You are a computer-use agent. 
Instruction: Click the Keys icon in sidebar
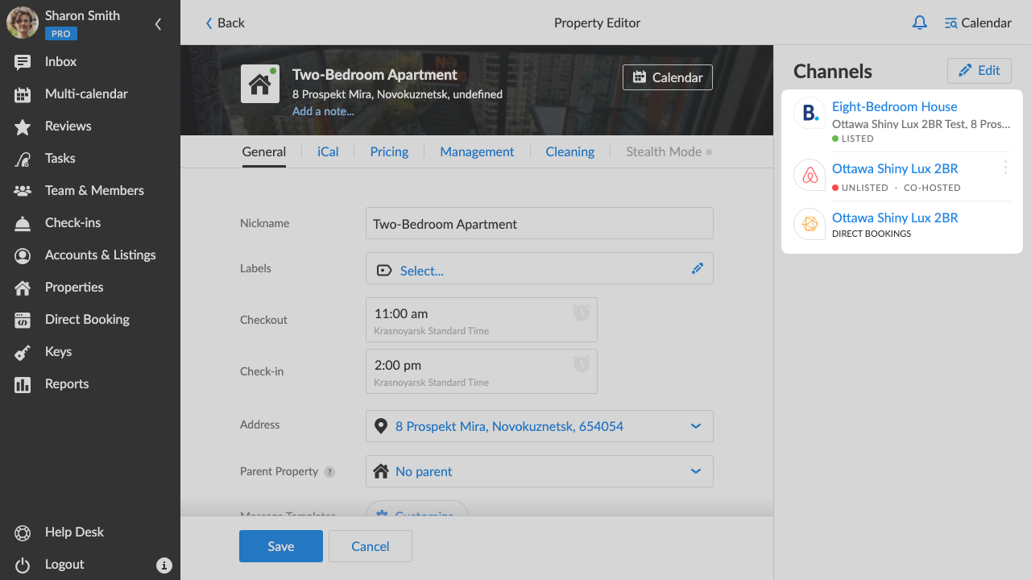(x=23, y=352)
